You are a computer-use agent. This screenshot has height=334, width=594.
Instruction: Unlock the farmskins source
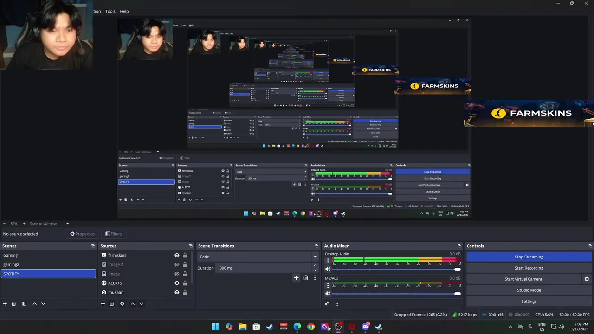click(x=185, y=255)
